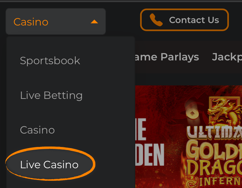Click the Casino label in the dropdown header
The width and height of the screenshot is (242, 188).
31,22
